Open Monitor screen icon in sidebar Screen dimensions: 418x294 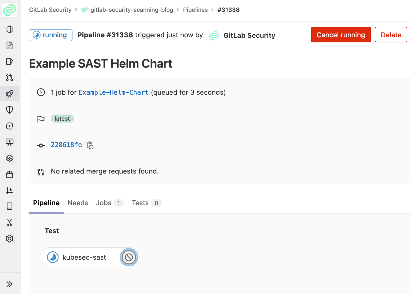coord(10,142)
